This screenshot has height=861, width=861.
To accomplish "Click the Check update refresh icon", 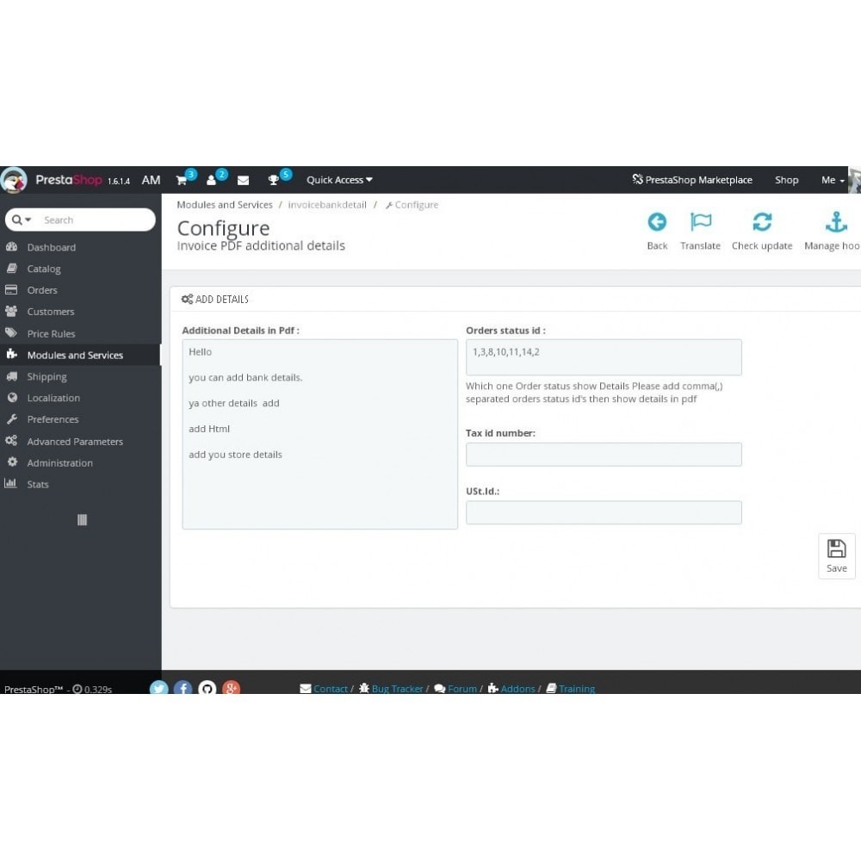I will tap(762, 222).
